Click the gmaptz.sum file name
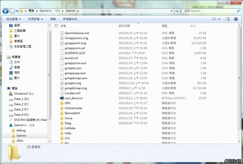Viewport: 243px width, 164px height. (x=73, y=68)
